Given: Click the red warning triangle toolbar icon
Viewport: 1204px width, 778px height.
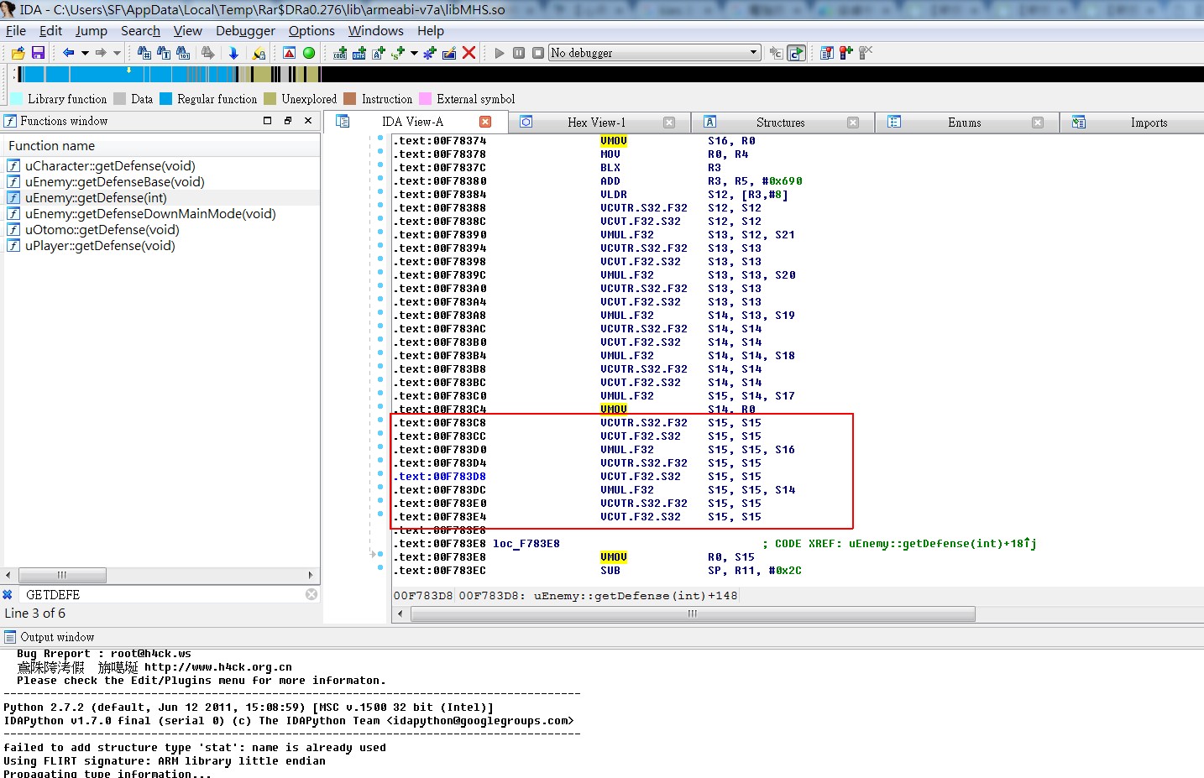Looking at the screenshot, I should point(290,53).
